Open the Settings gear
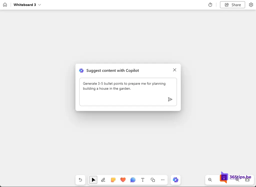Screen dimensions: 256x187 point(251,5)
